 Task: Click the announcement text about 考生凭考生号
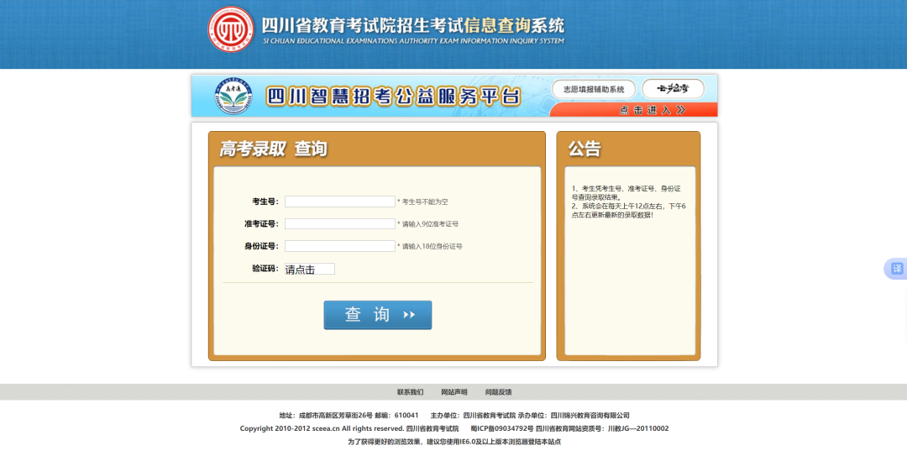click(x=626, y=192)
